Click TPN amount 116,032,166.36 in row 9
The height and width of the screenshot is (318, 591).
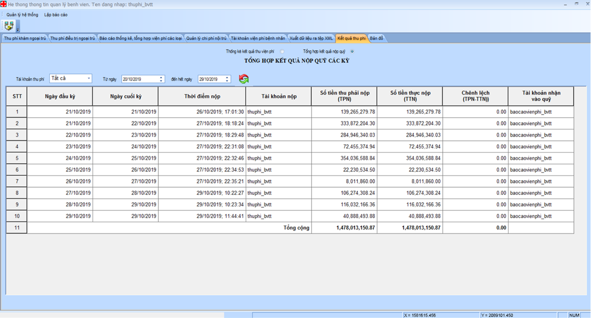(x=358, y=205)
